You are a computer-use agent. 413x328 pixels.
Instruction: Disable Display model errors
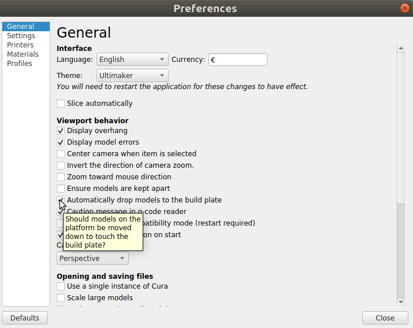point(61,142)
